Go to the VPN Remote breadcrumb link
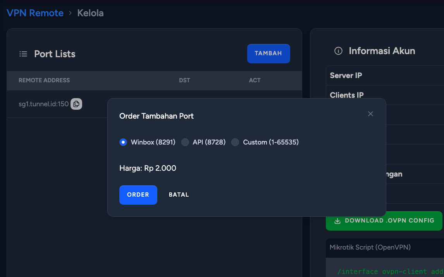 click(x=35, y=13)
